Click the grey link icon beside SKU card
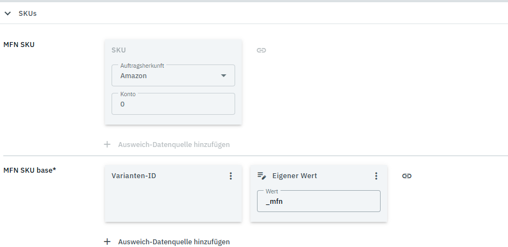The width and height of the screenshot is (508, 247). [261, 50]
